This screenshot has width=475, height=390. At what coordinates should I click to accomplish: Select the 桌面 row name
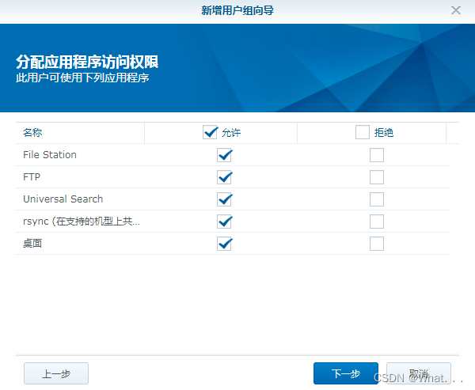32,244
